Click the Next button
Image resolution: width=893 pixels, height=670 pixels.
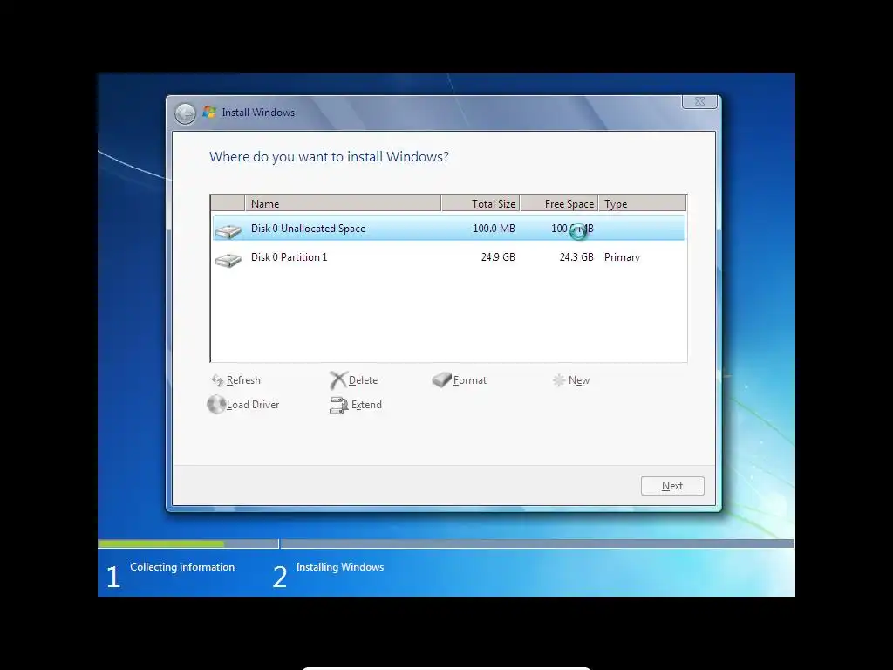tap(672, 486)
